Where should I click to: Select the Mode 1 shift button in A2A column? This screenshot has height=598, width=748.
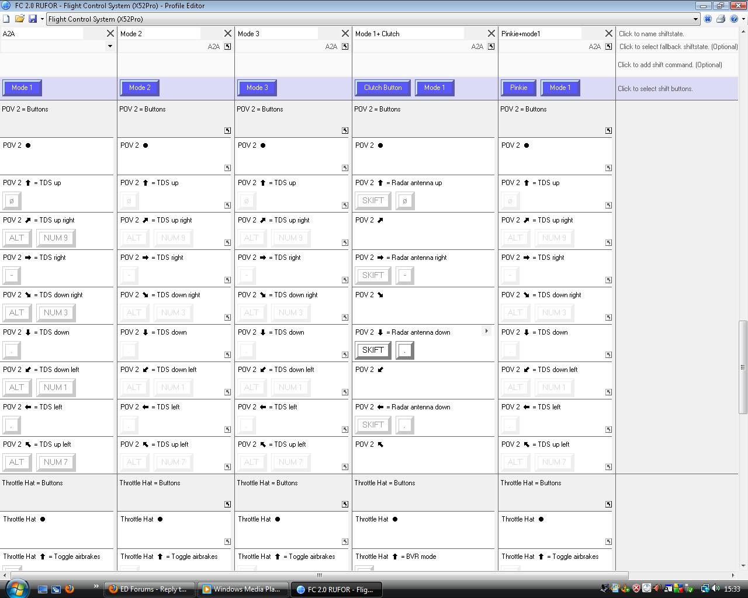point(22,88)
